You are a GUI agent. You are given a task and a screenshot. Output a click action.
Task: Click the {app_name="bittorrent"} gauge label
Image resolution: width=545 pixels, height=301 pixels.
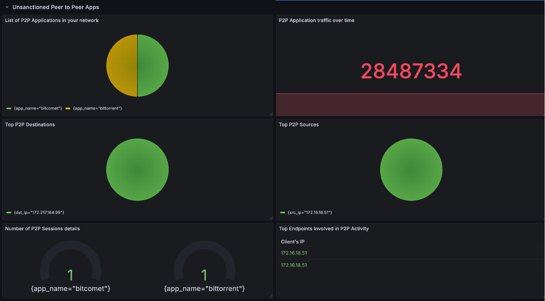point(204,289)
